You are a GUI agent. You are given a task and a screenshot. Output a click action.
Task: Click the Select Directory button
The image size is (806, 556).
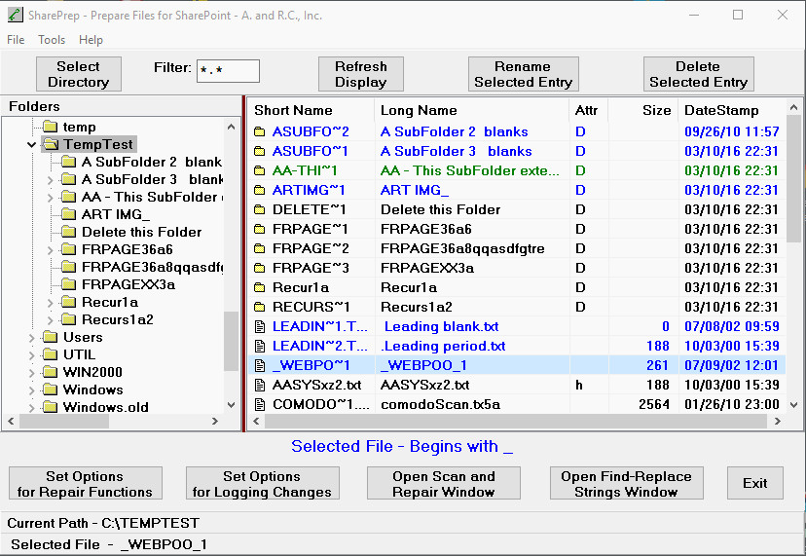pos(79,74)
